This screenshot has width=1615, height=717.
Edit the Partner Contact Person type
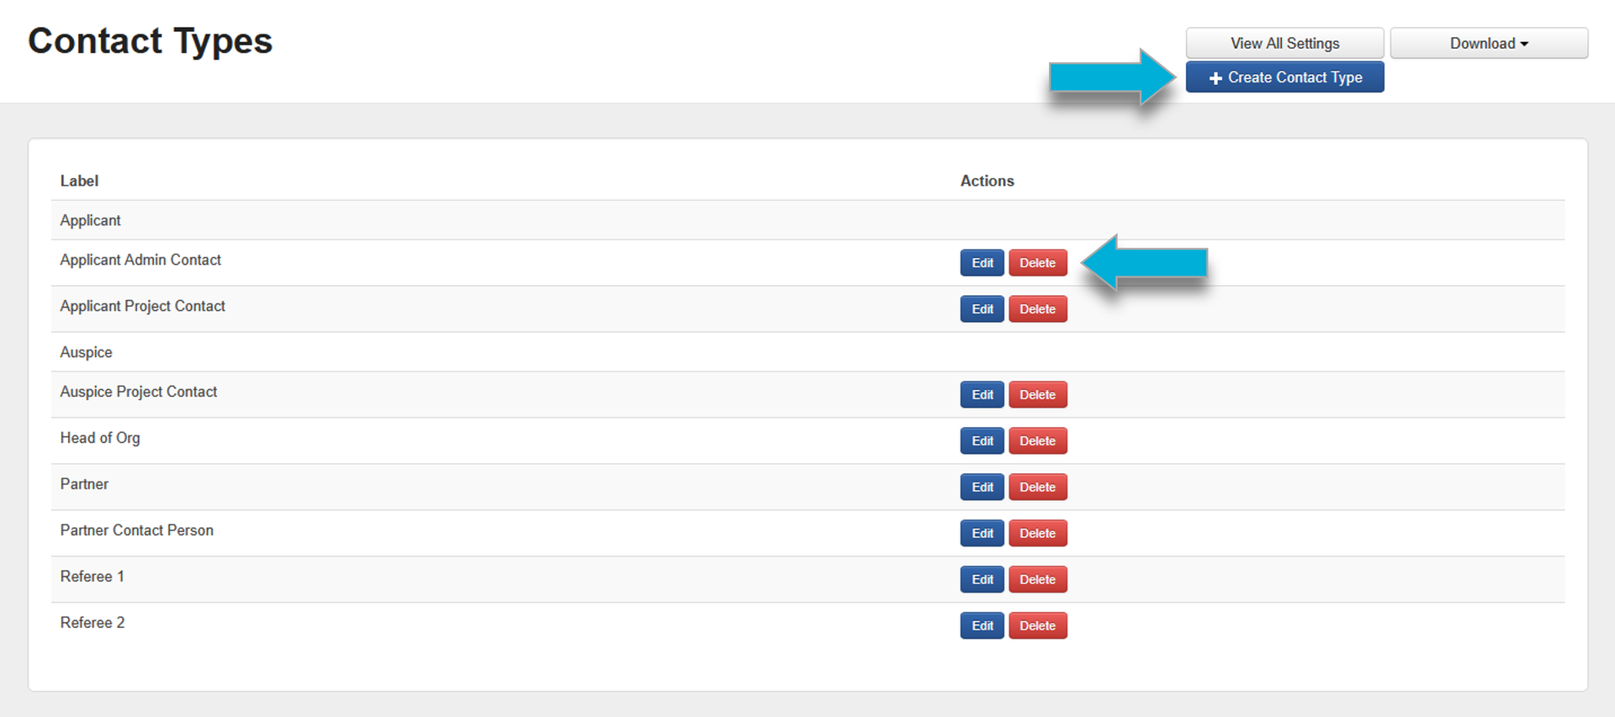(982, 534)
